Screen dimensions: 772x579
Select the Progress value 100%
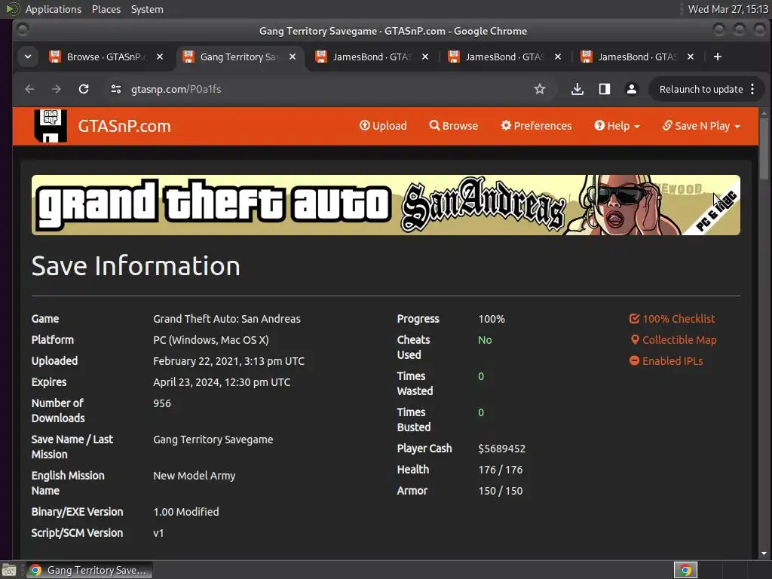click(x=492, y=319)
